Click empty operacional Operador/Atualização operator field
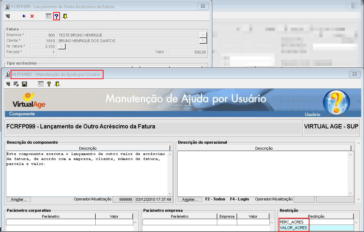Screen dimensions: 364x232 (x=304, y=199)
